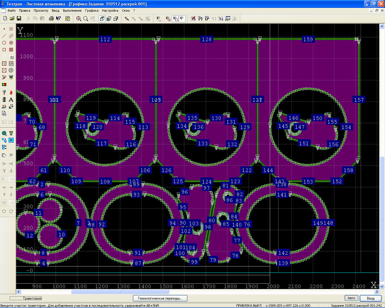Open the Выполнение menu

tap(72, 11)
